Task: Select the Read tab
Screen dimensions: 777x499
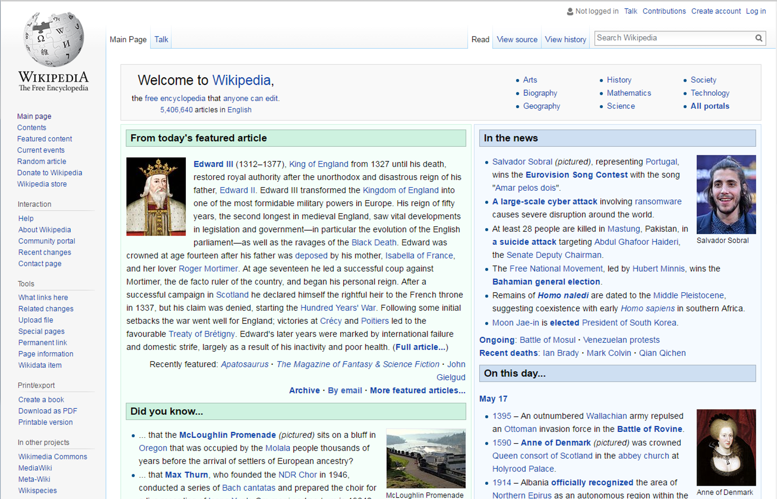Action: point(480,39)
